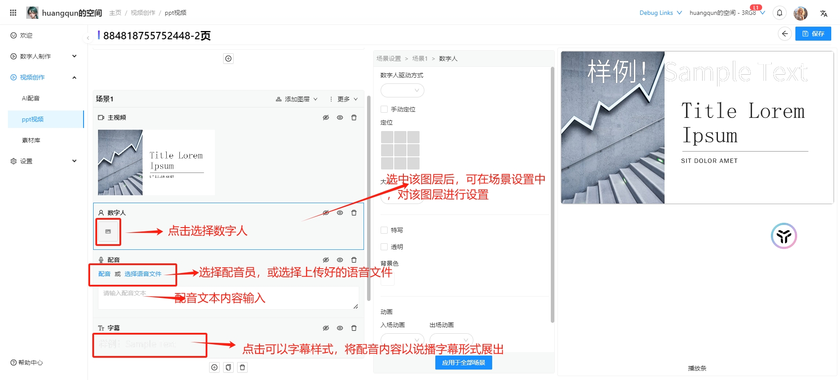Go back with the arrow button

(785, 34)
